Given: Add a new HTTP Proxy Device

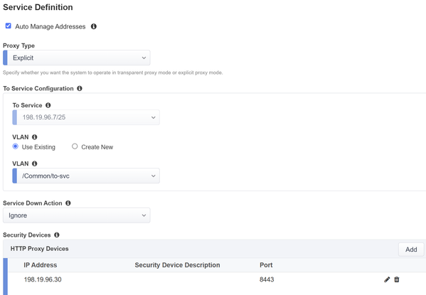Looking at the screenshot, I should [x=411, y=250].
